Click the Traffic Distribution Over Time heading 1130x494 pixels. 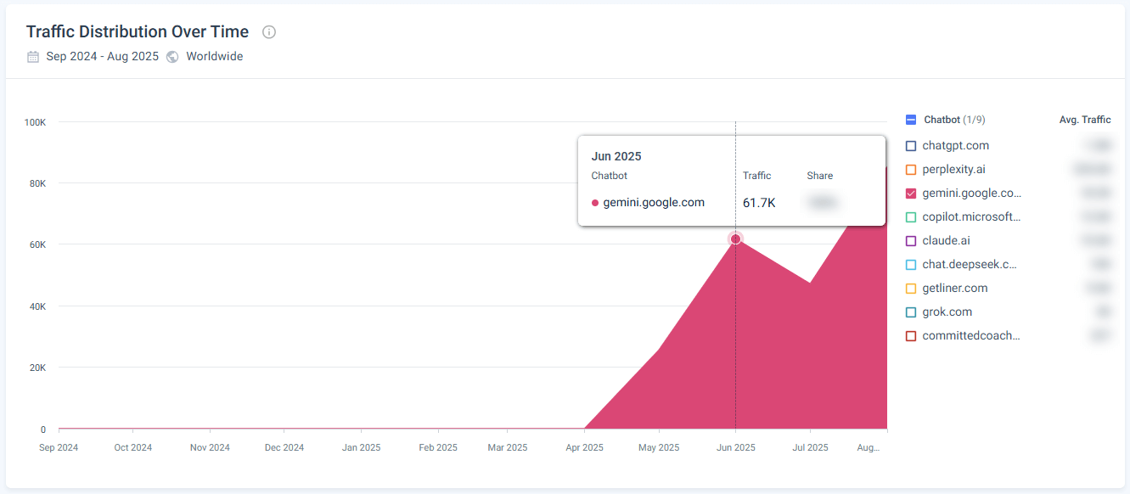pyautogui.click(x=138, y=32)
